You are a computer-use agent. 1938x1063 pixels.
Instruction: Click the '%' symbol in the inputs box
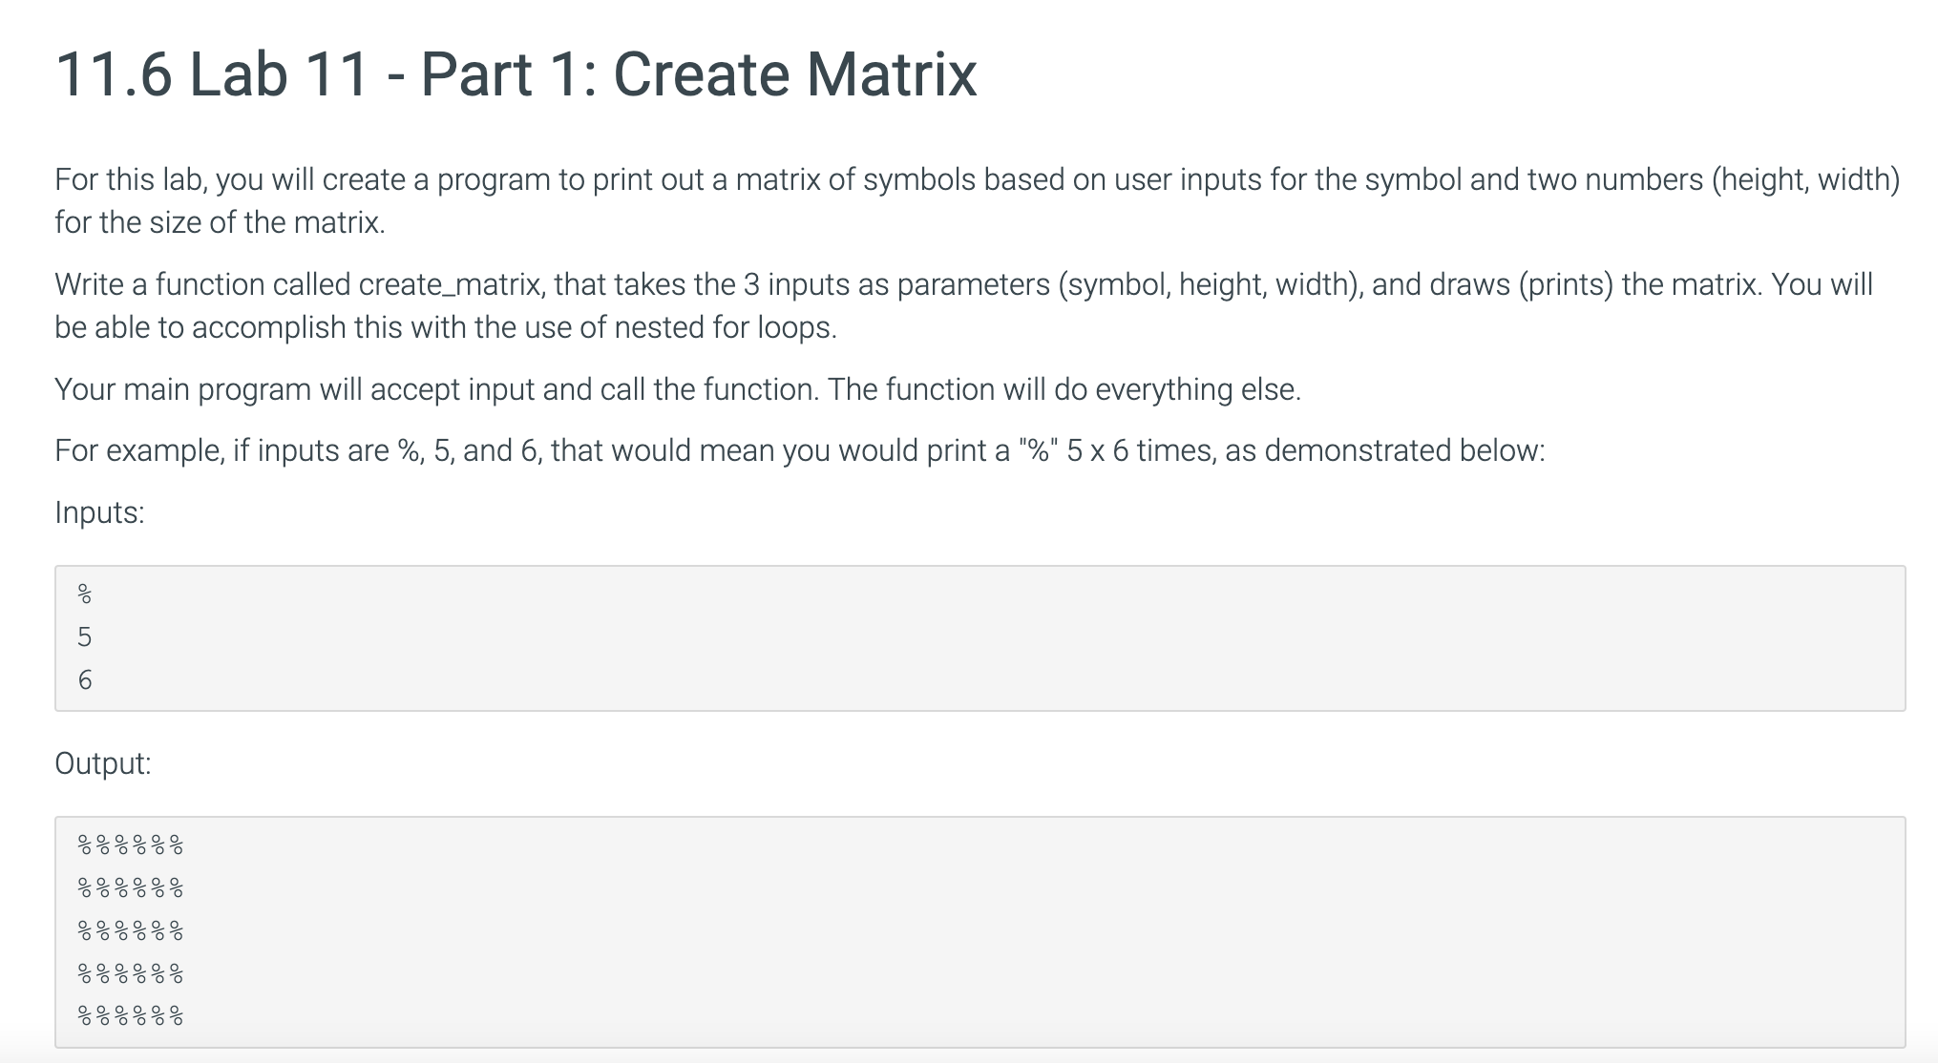pyautogui.click(x=84, y=594)
